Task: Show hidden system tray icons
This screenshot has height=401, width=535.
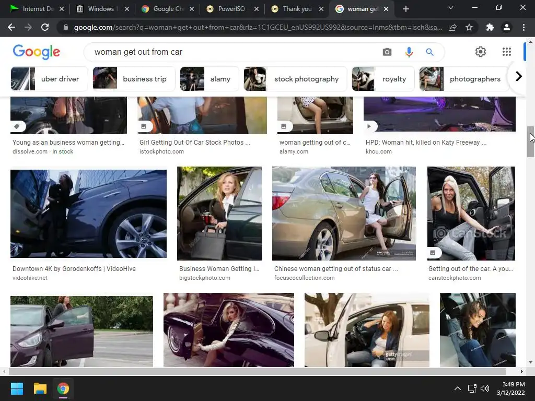Action: (x=458, y=388)
